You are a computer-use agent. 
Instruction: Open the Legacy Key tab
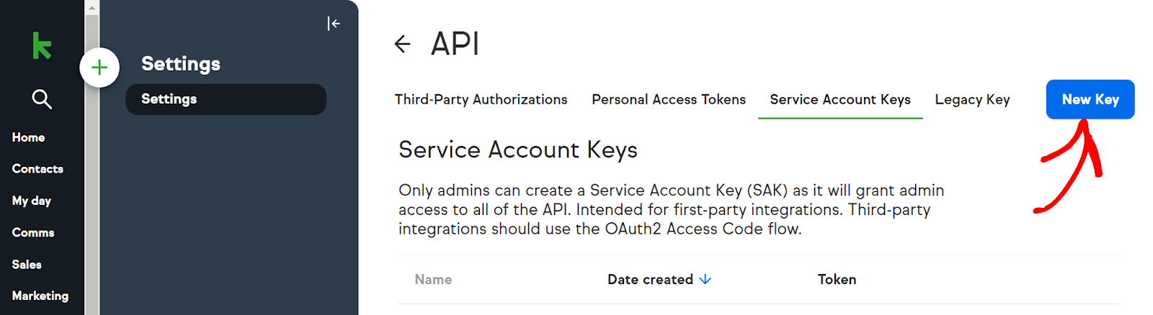click(972, 99)
